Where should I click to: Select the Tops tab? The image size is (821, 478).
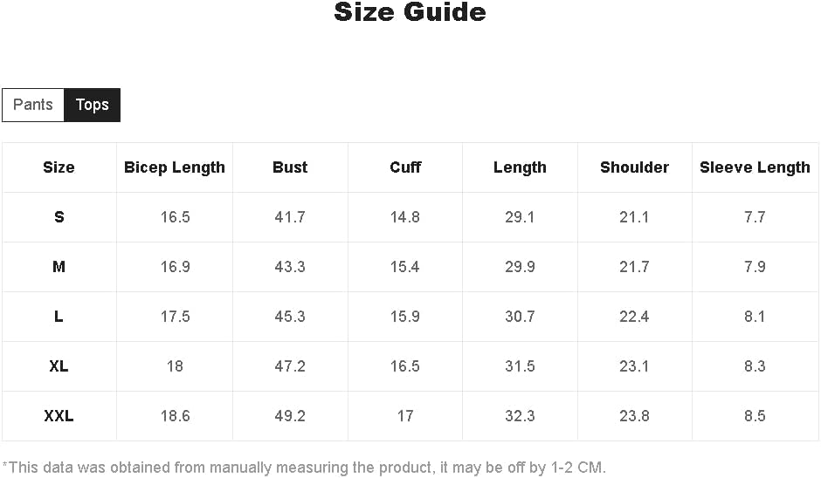93,105
